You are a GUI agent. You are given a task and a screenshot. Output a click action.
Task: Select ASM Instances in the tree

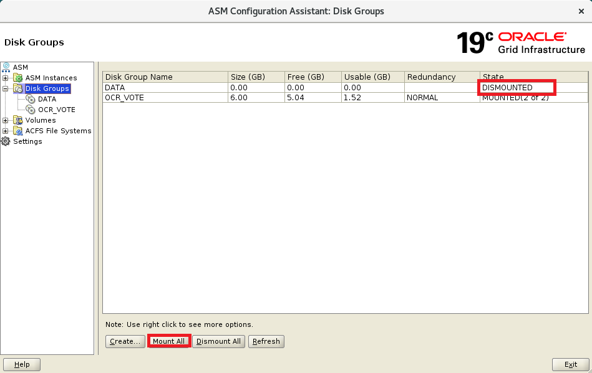(51, 78)
